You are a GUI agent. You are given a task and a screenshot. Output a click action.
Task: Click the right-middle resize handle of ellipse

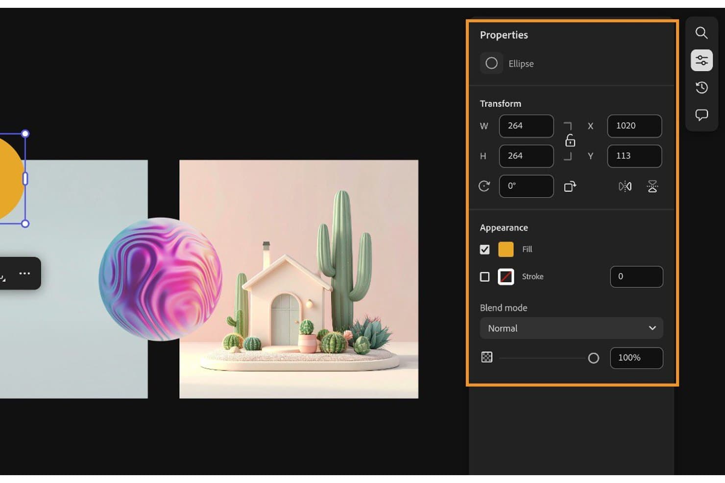coord(25,179)
